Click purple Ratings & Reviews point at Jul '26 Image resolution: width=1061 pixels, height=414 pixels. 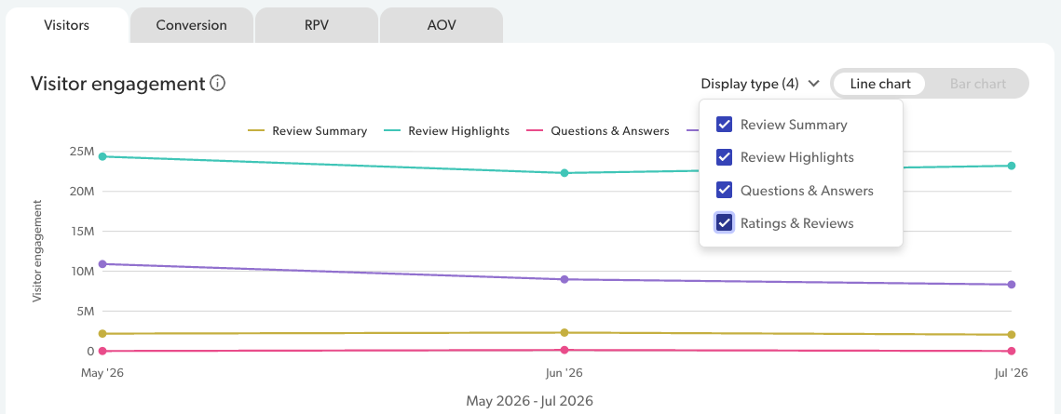tap(1012, 285)
